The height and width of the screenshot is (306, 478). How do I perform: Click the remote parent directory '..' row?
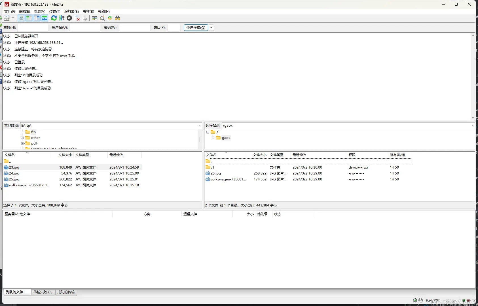coord(308,161)
